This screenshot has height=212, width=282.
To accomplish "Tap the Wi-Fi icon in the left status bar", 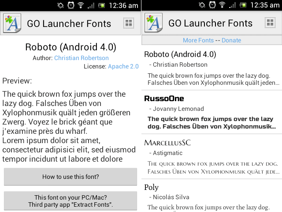I will [x=81, y=5].
